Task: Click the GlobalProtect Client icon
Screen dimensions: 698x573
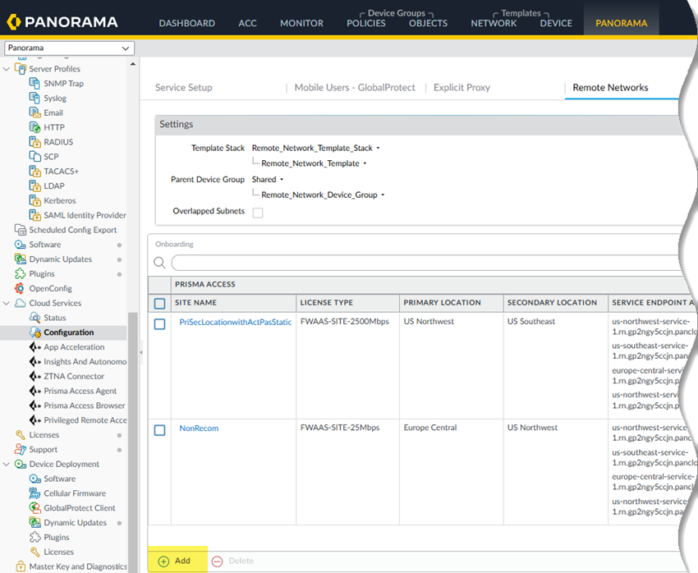Action: pyautogui.click(x=35, y=508)
